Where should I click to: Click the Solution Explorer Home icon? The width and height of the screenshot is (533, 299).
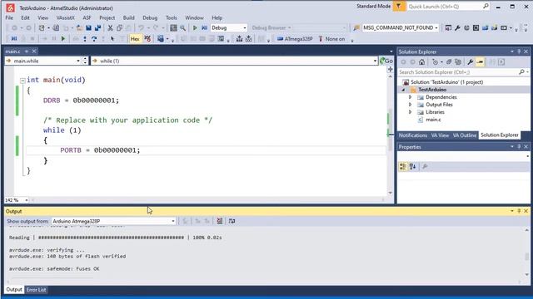[x=422, y=62]
